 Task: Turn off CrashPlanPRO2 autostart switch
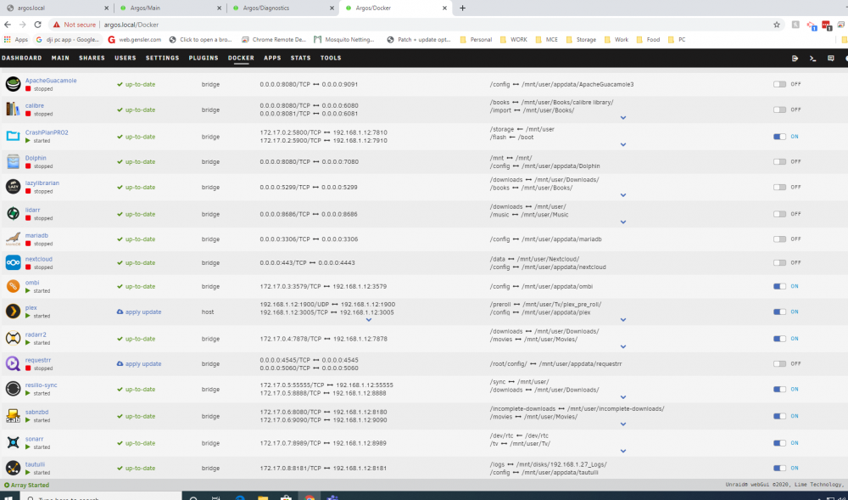[779, 137]
